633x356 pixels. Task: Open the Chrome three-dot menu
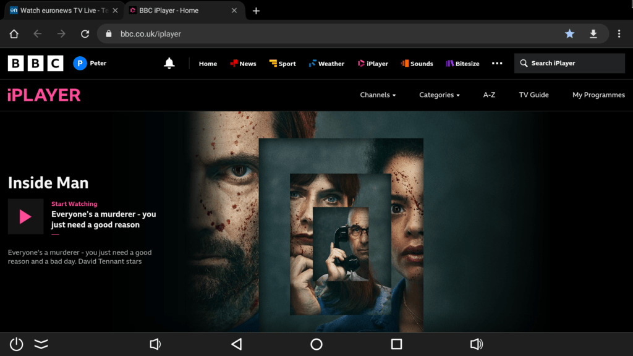pyautogui.click(x=620, y=34)
